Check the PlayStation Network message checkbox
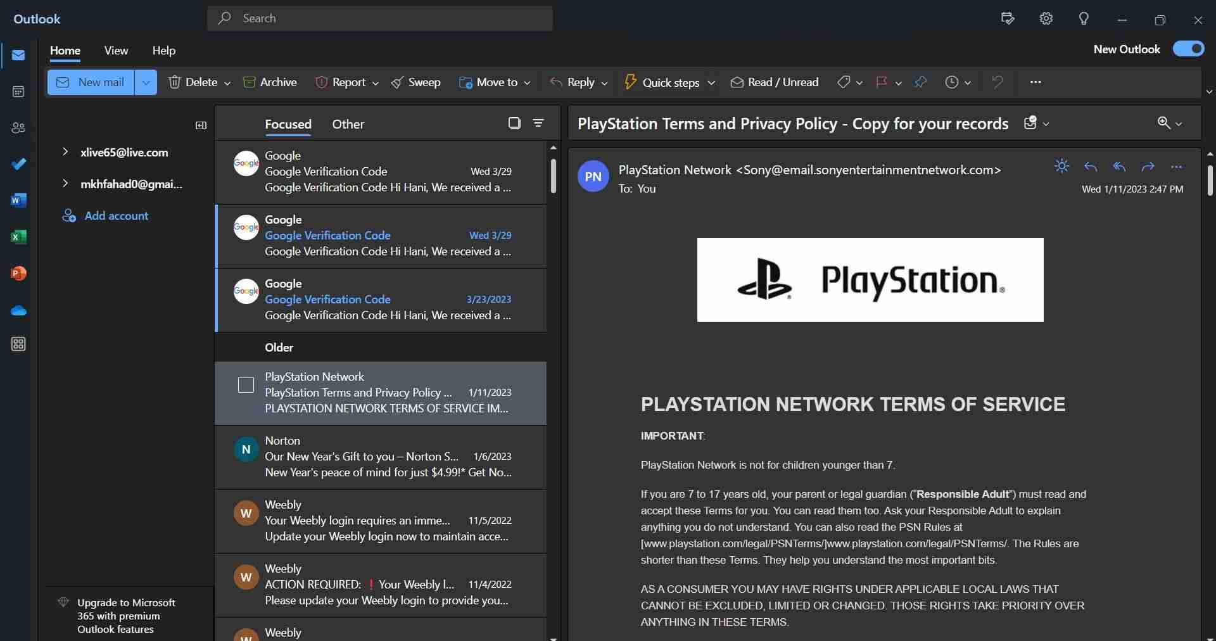 246,385
